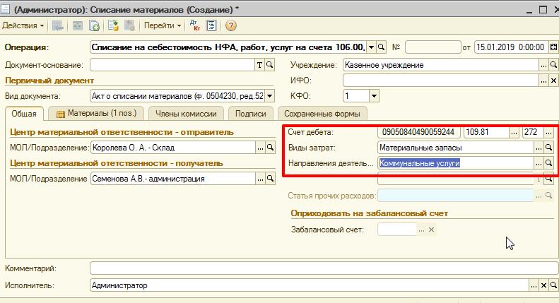Screen dimensions: 559x303
Task: Click the document report icon in toolbar
Action: (211, 25)
